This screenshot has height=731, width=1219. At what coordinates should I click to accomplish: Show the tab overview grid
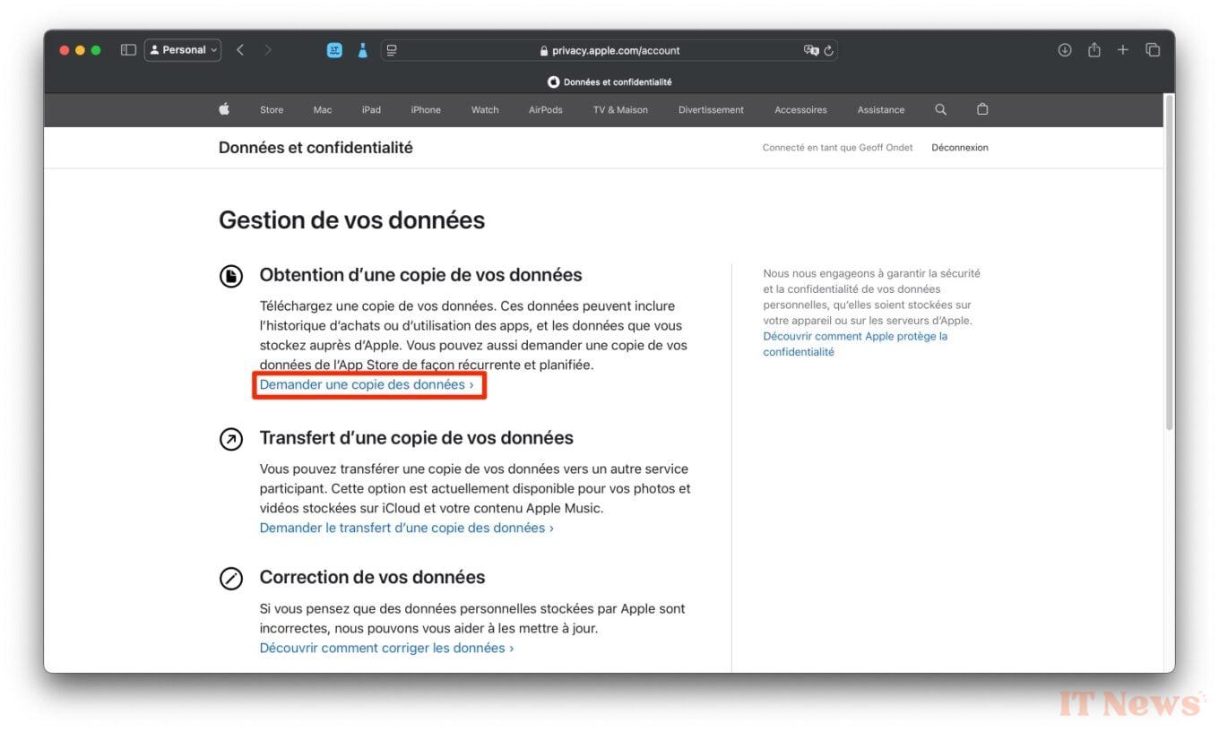pos(1153,50)
